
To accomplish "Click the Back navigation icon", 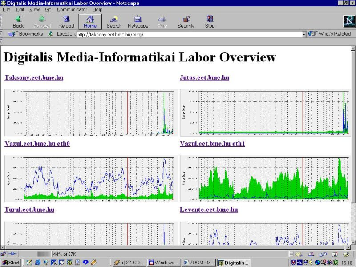I will (x=18, y=21).
